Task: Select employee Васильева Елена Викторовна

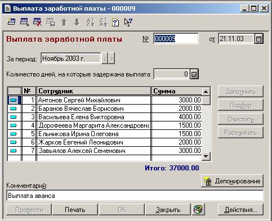Action: (x=93, y=117)
